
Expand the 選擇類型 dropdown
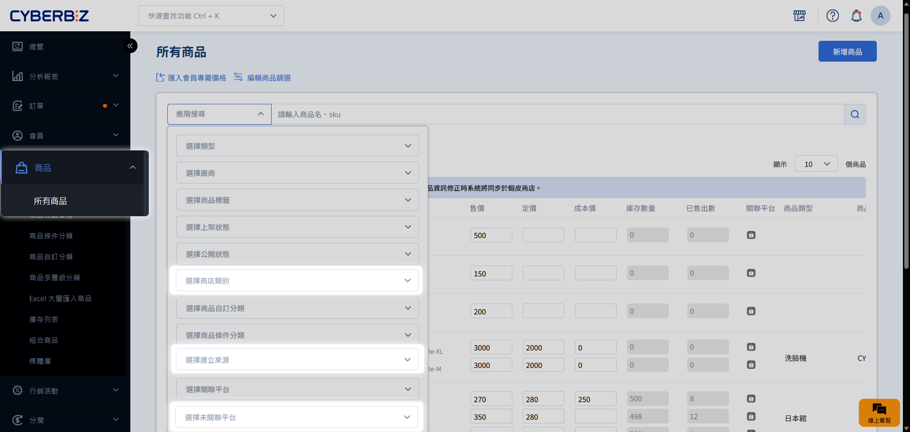coord(297,146)
